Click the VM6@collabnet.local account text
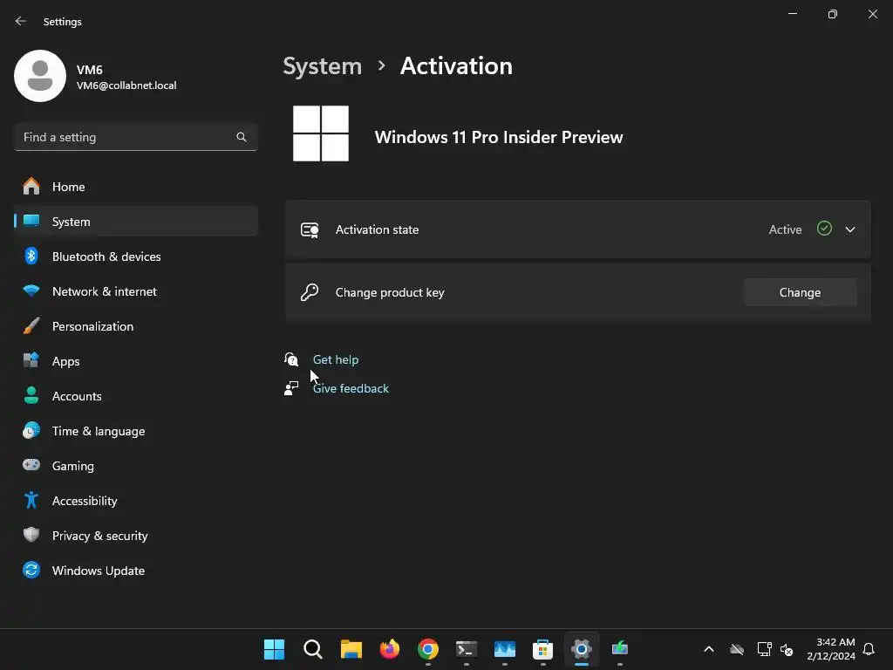The width and height of the screenshot is (893, 670). click(126, 85)
